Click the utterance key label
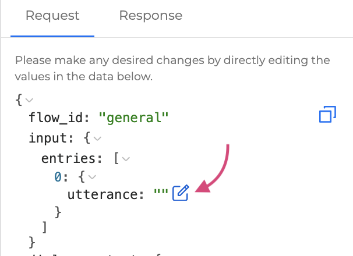The height and width of the screenshot is (256, 353). [x=103, y=194]
